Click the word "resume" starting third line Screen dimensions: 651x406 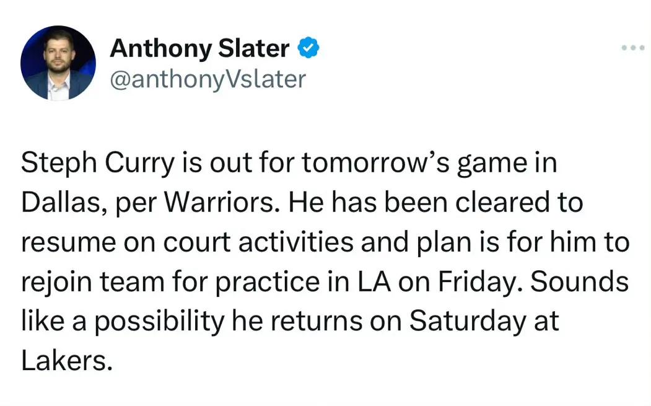click(69, 243)
